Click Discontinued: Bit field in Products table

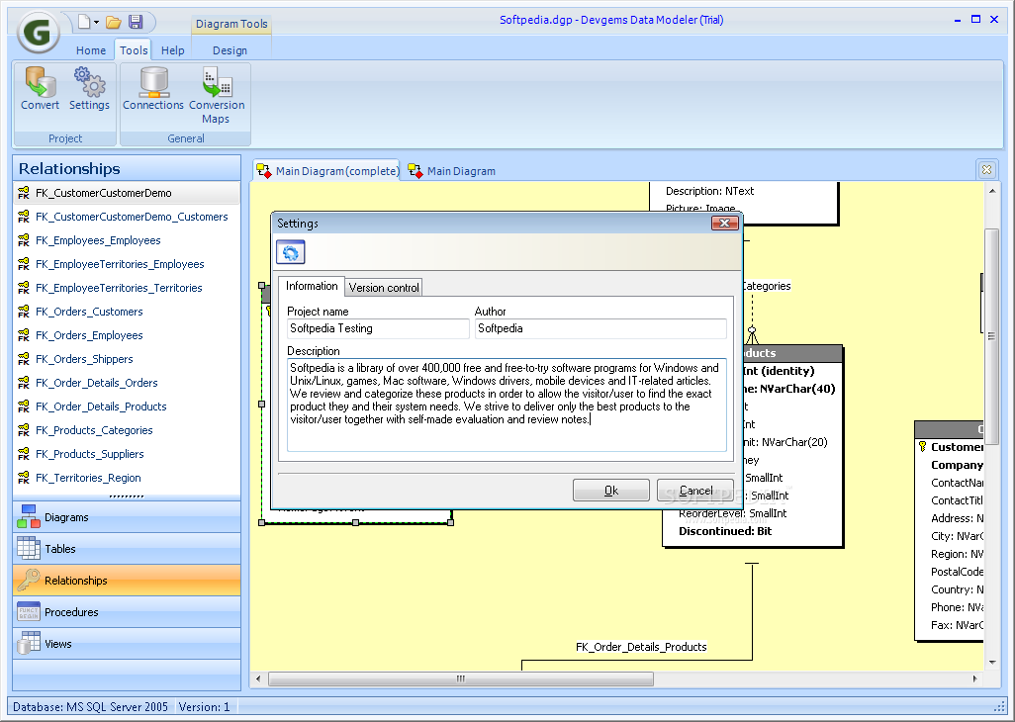725,531
